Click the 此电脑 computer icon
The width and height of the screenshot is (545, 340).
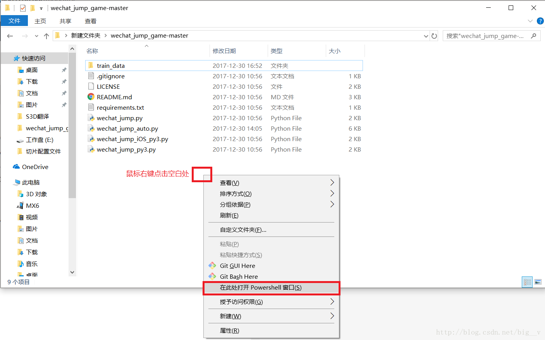17,182
